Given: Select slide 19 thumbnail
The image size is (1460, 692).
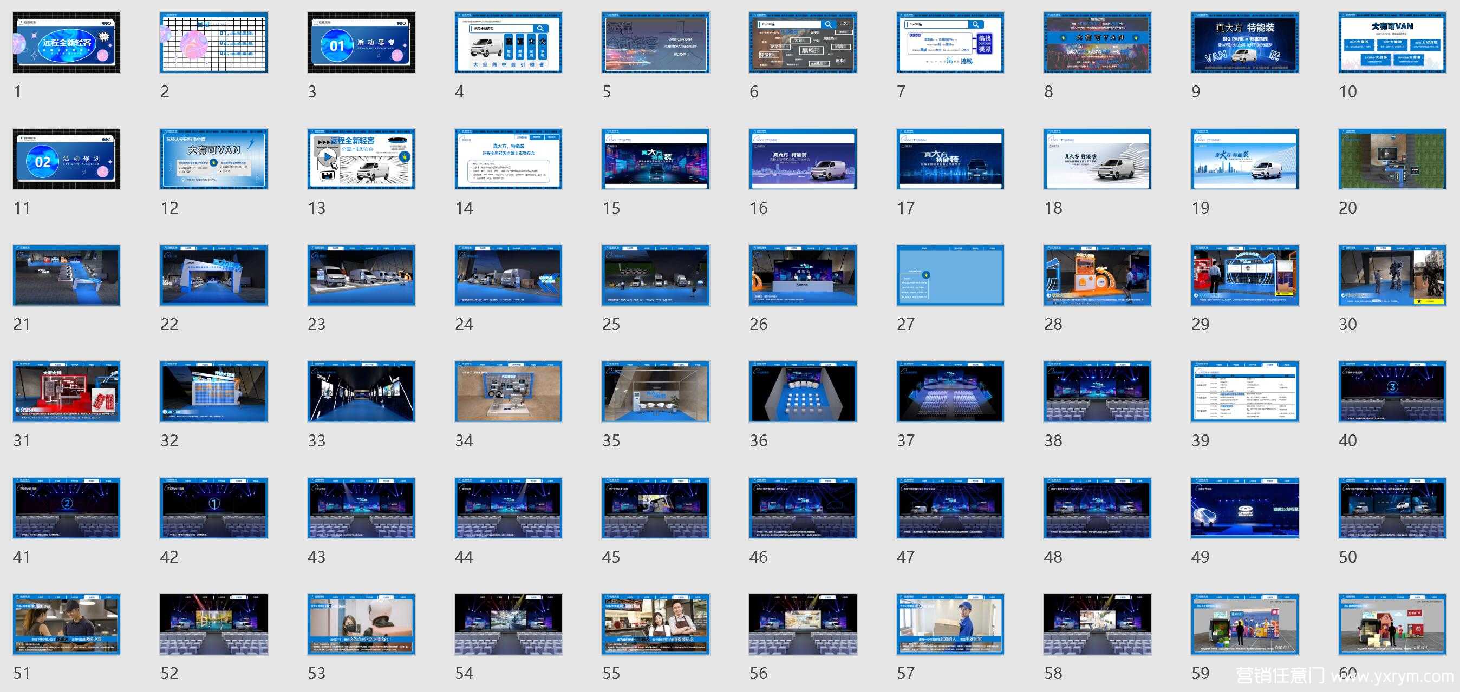Looking at the screenshot, I should (x=1245, y=159).
